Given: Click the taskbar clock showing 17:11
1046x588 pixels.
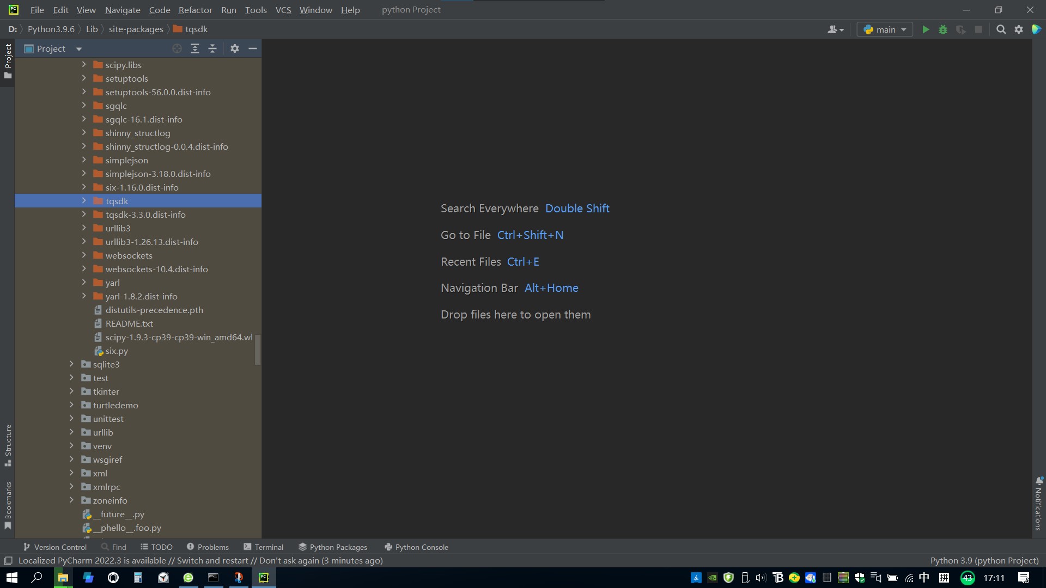Looking at the screenshot, I should (994, 578).
